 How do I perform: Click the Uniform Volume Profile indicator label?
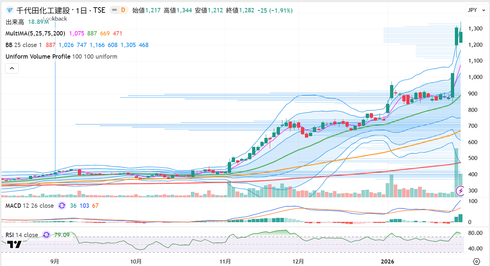coord(38,56)
